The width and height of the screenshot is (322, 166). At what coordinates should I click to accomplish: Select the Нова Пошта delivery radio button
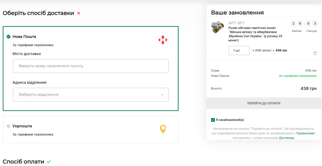[9, 37]
